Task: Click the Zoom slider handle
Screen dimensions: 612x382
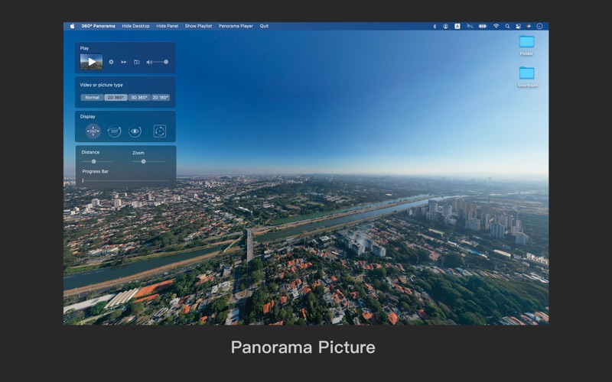Action: click(x=143, y=161)
